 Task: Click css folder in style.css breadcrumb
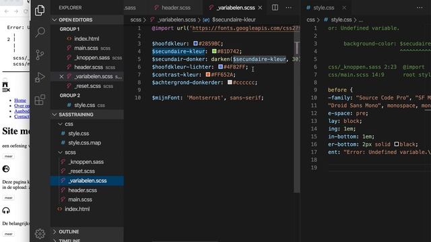click(x=310, y=19)
